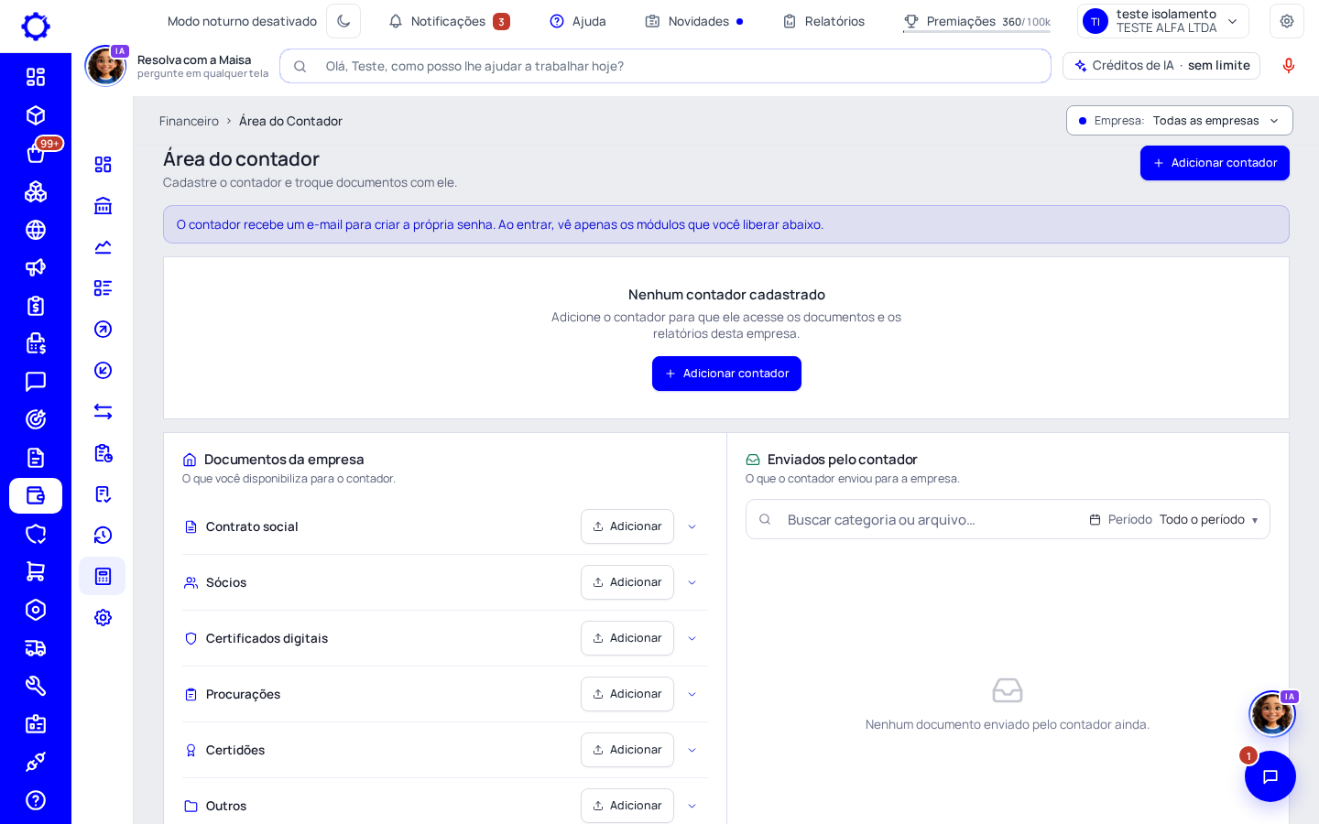
Task: Open the Notificações menu
Action: [x=449, y=21]
